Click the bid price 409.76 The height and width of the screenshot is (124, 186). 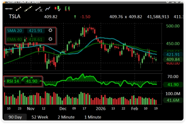point(116,17)
